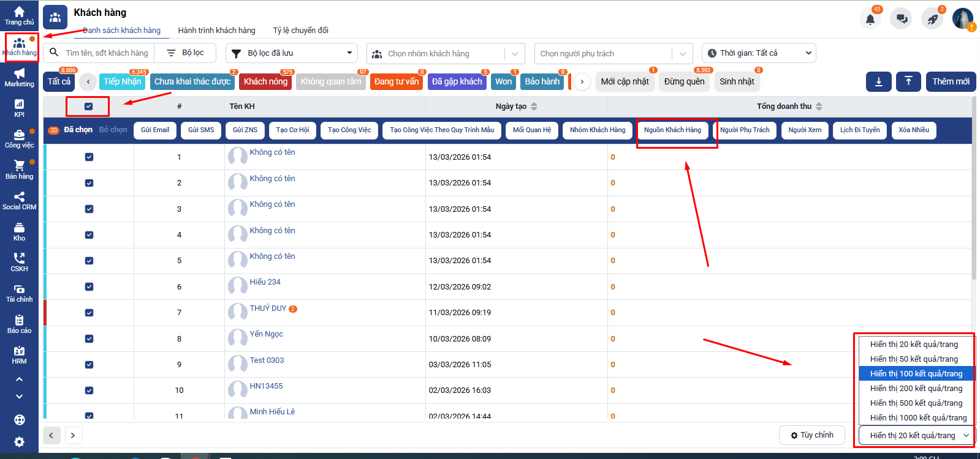Select Hiển thị 200 kết quả/trang option
Screen dimensions: 980x459
click(x=916, y=389)
